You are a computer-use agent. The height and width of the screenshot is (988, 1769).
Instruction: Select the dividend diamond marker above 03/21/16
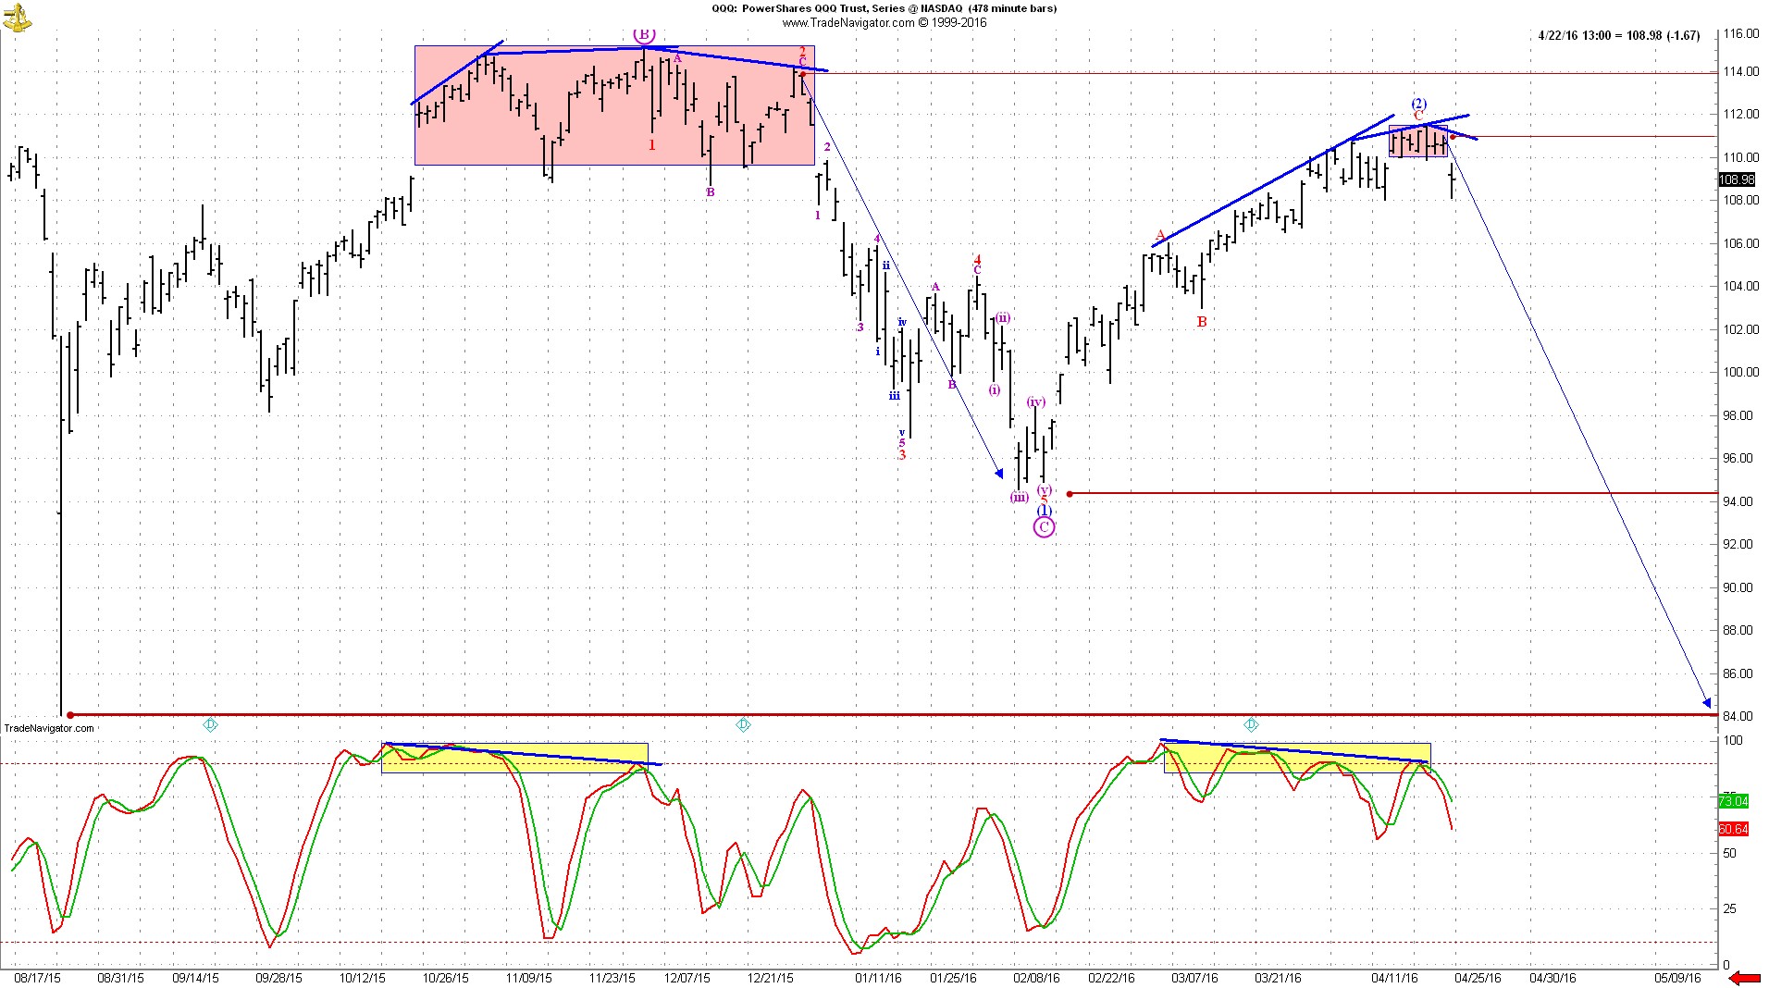point(1251,725)
